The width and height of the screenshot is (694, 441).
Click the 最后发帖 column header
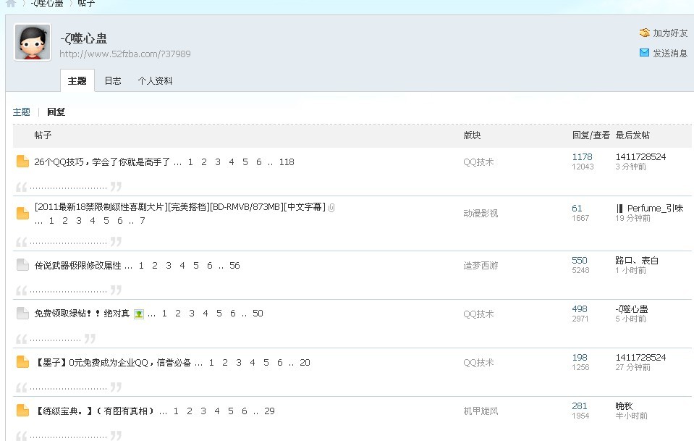[632, 135]
